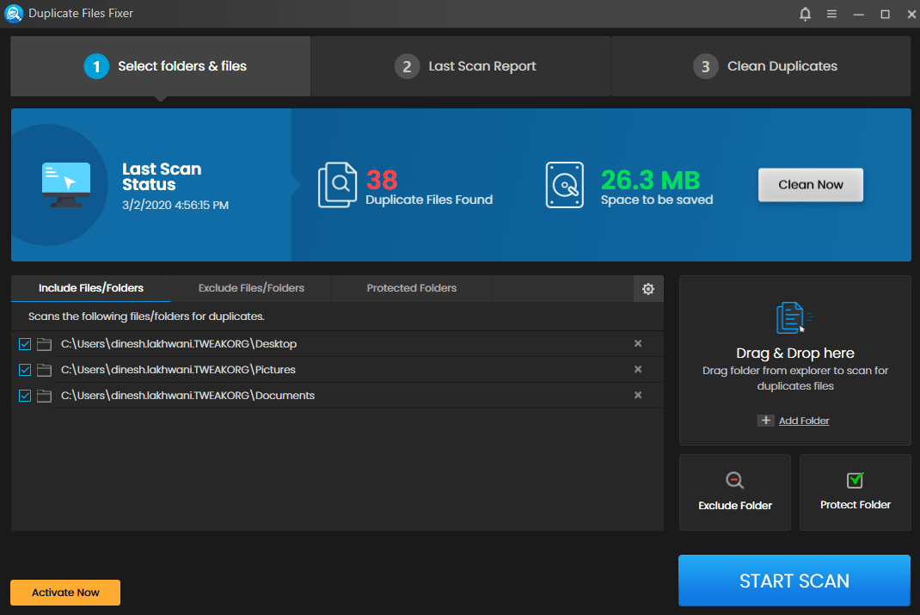Close the Duplicate Files Fixer window
Screen dimensions: 920x615
click(x=911, y=14)
